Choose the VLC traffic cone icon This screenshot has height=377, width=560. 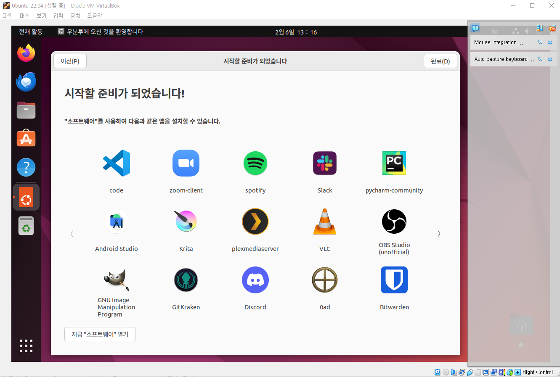coord(325,221)
